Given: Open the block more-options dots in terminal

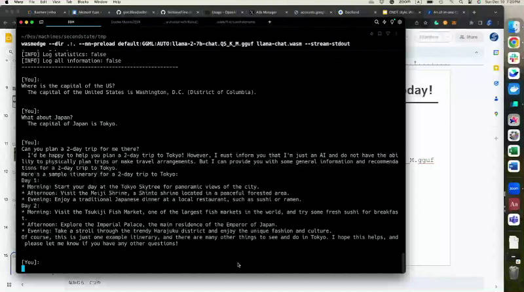Looking at the screenshot, I should (396, 34).
